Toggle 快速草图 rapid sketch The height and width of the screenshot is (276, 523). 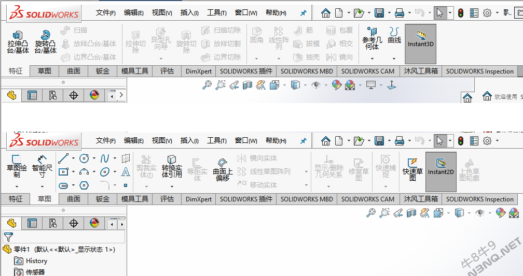[x=412, y=170]
